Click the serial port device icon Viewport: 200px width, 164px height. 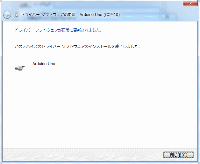pyautogui.click(x=20, y=68)
